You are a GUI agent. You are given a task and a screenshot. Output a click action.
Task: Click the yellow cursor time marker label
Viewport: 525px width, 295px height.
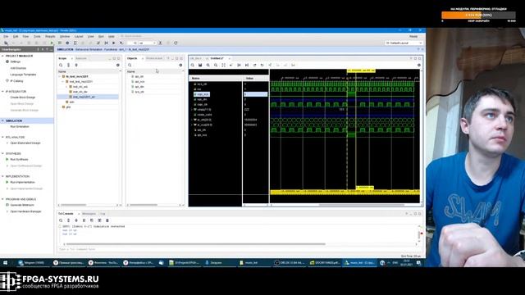coord(361,70)
